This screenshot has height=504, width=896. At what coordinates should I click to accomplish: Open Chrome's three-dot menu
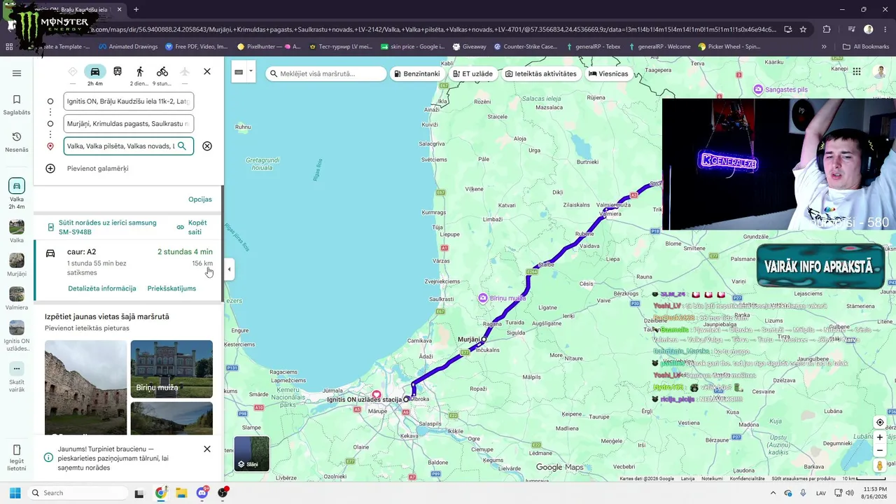pyautogui.click(x=884, y=29)
